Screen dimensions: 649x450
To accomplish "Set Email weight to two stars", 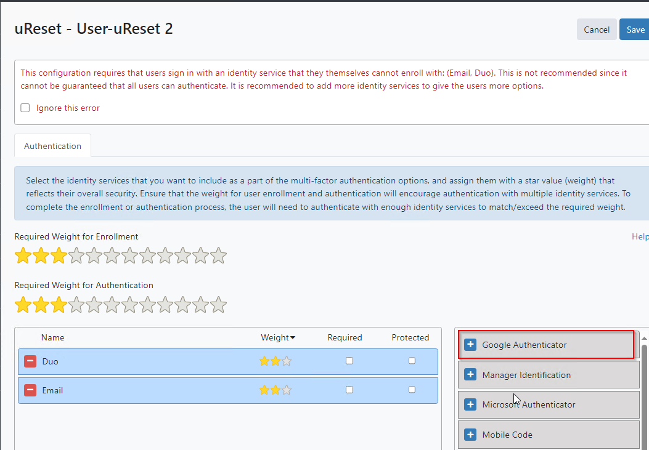I will (x=276, y=390).
